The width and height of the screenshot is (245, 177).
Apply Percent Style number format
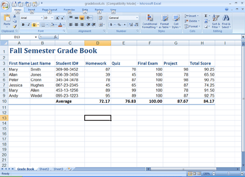[x=119, y=24]
